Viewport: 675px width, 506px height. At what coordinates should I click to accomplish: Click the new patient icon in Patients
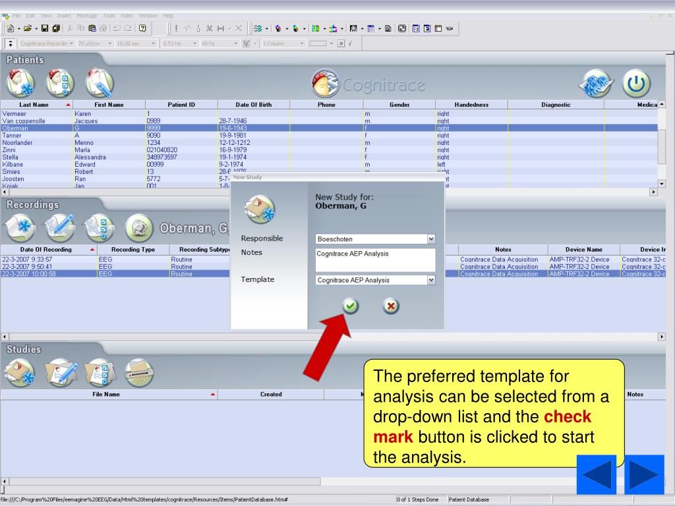tap(20, 84)
